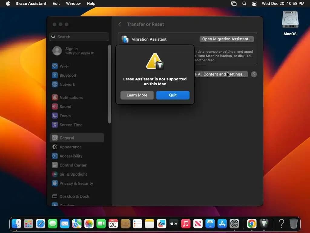Open Finder from the Dock
The image size is (310, 233).
16,224
